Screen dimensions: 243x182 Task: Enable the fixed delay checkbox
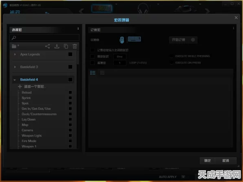(92, 56)
